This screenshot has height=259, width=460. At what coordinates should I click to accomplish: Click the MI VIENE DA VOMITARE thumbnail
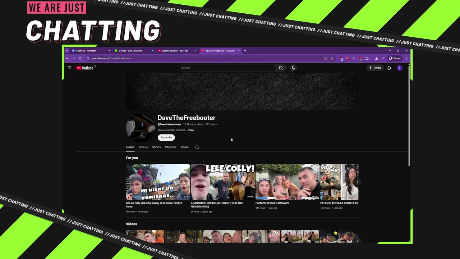pyautogui.click(x=158, y=182)
